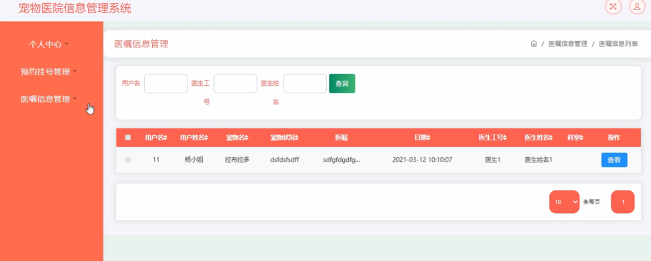
Task: Sort by 宠物状况 column arrows
Action: [296, 138]
